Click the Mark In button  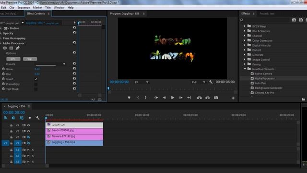click(x=138, y=98)
